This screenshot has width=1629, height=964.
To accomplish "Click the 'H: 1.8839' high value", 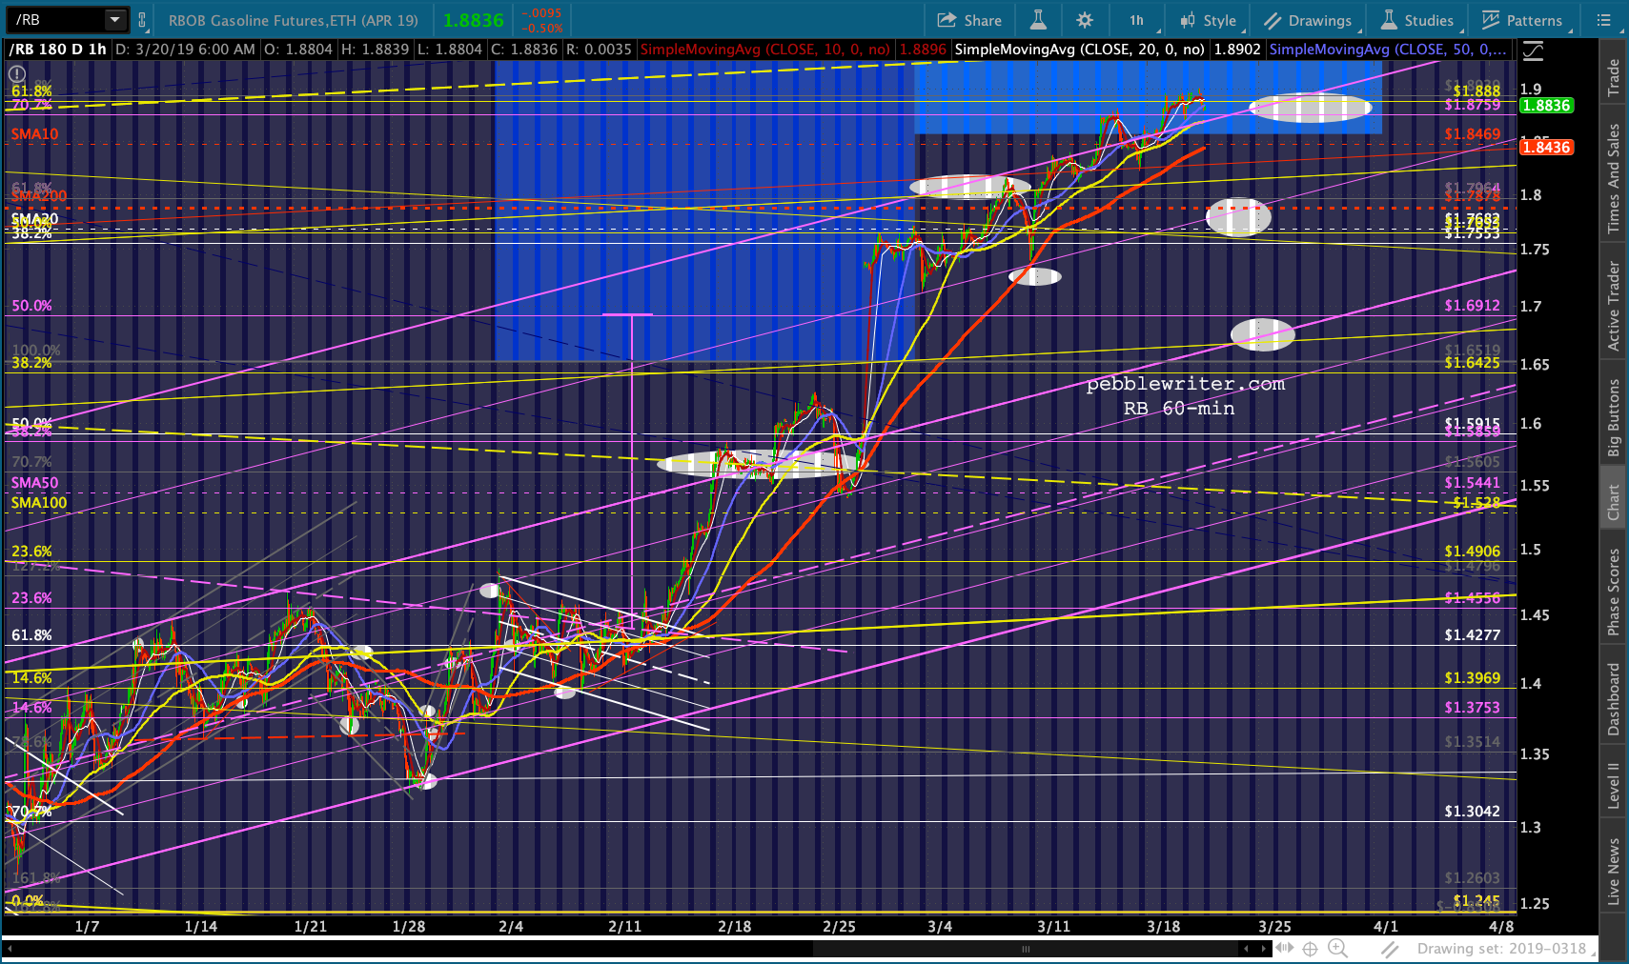I will point(375,50).
